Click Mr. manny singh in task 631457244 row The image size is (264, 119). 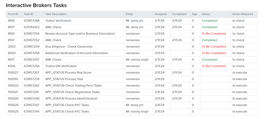(137, 111)
